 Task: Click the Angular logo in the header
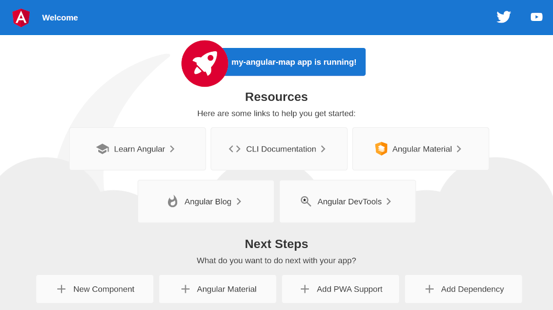(x=21, y=17)
